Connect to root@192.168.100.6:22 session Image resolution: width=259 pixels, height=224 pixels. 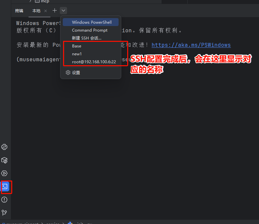[94, 62]
